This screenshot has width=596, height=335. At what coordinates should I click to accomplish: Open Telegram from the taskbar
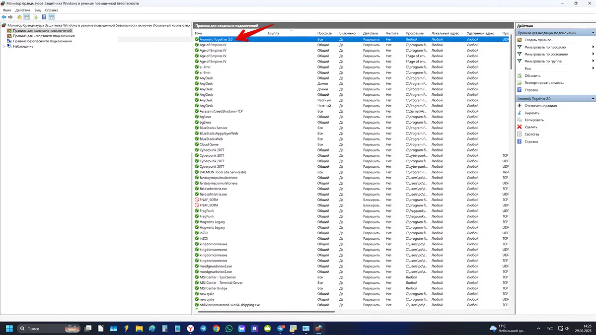(x=204, y=329)
